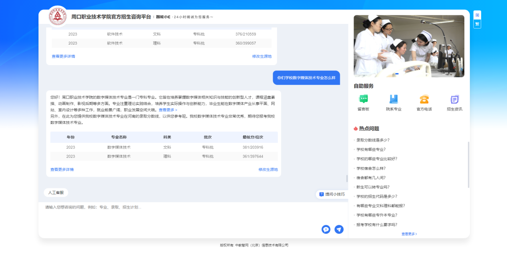Select question 学校有哪些专升本专业?
The image size is (507, 253).
click(x=376, y=215)
